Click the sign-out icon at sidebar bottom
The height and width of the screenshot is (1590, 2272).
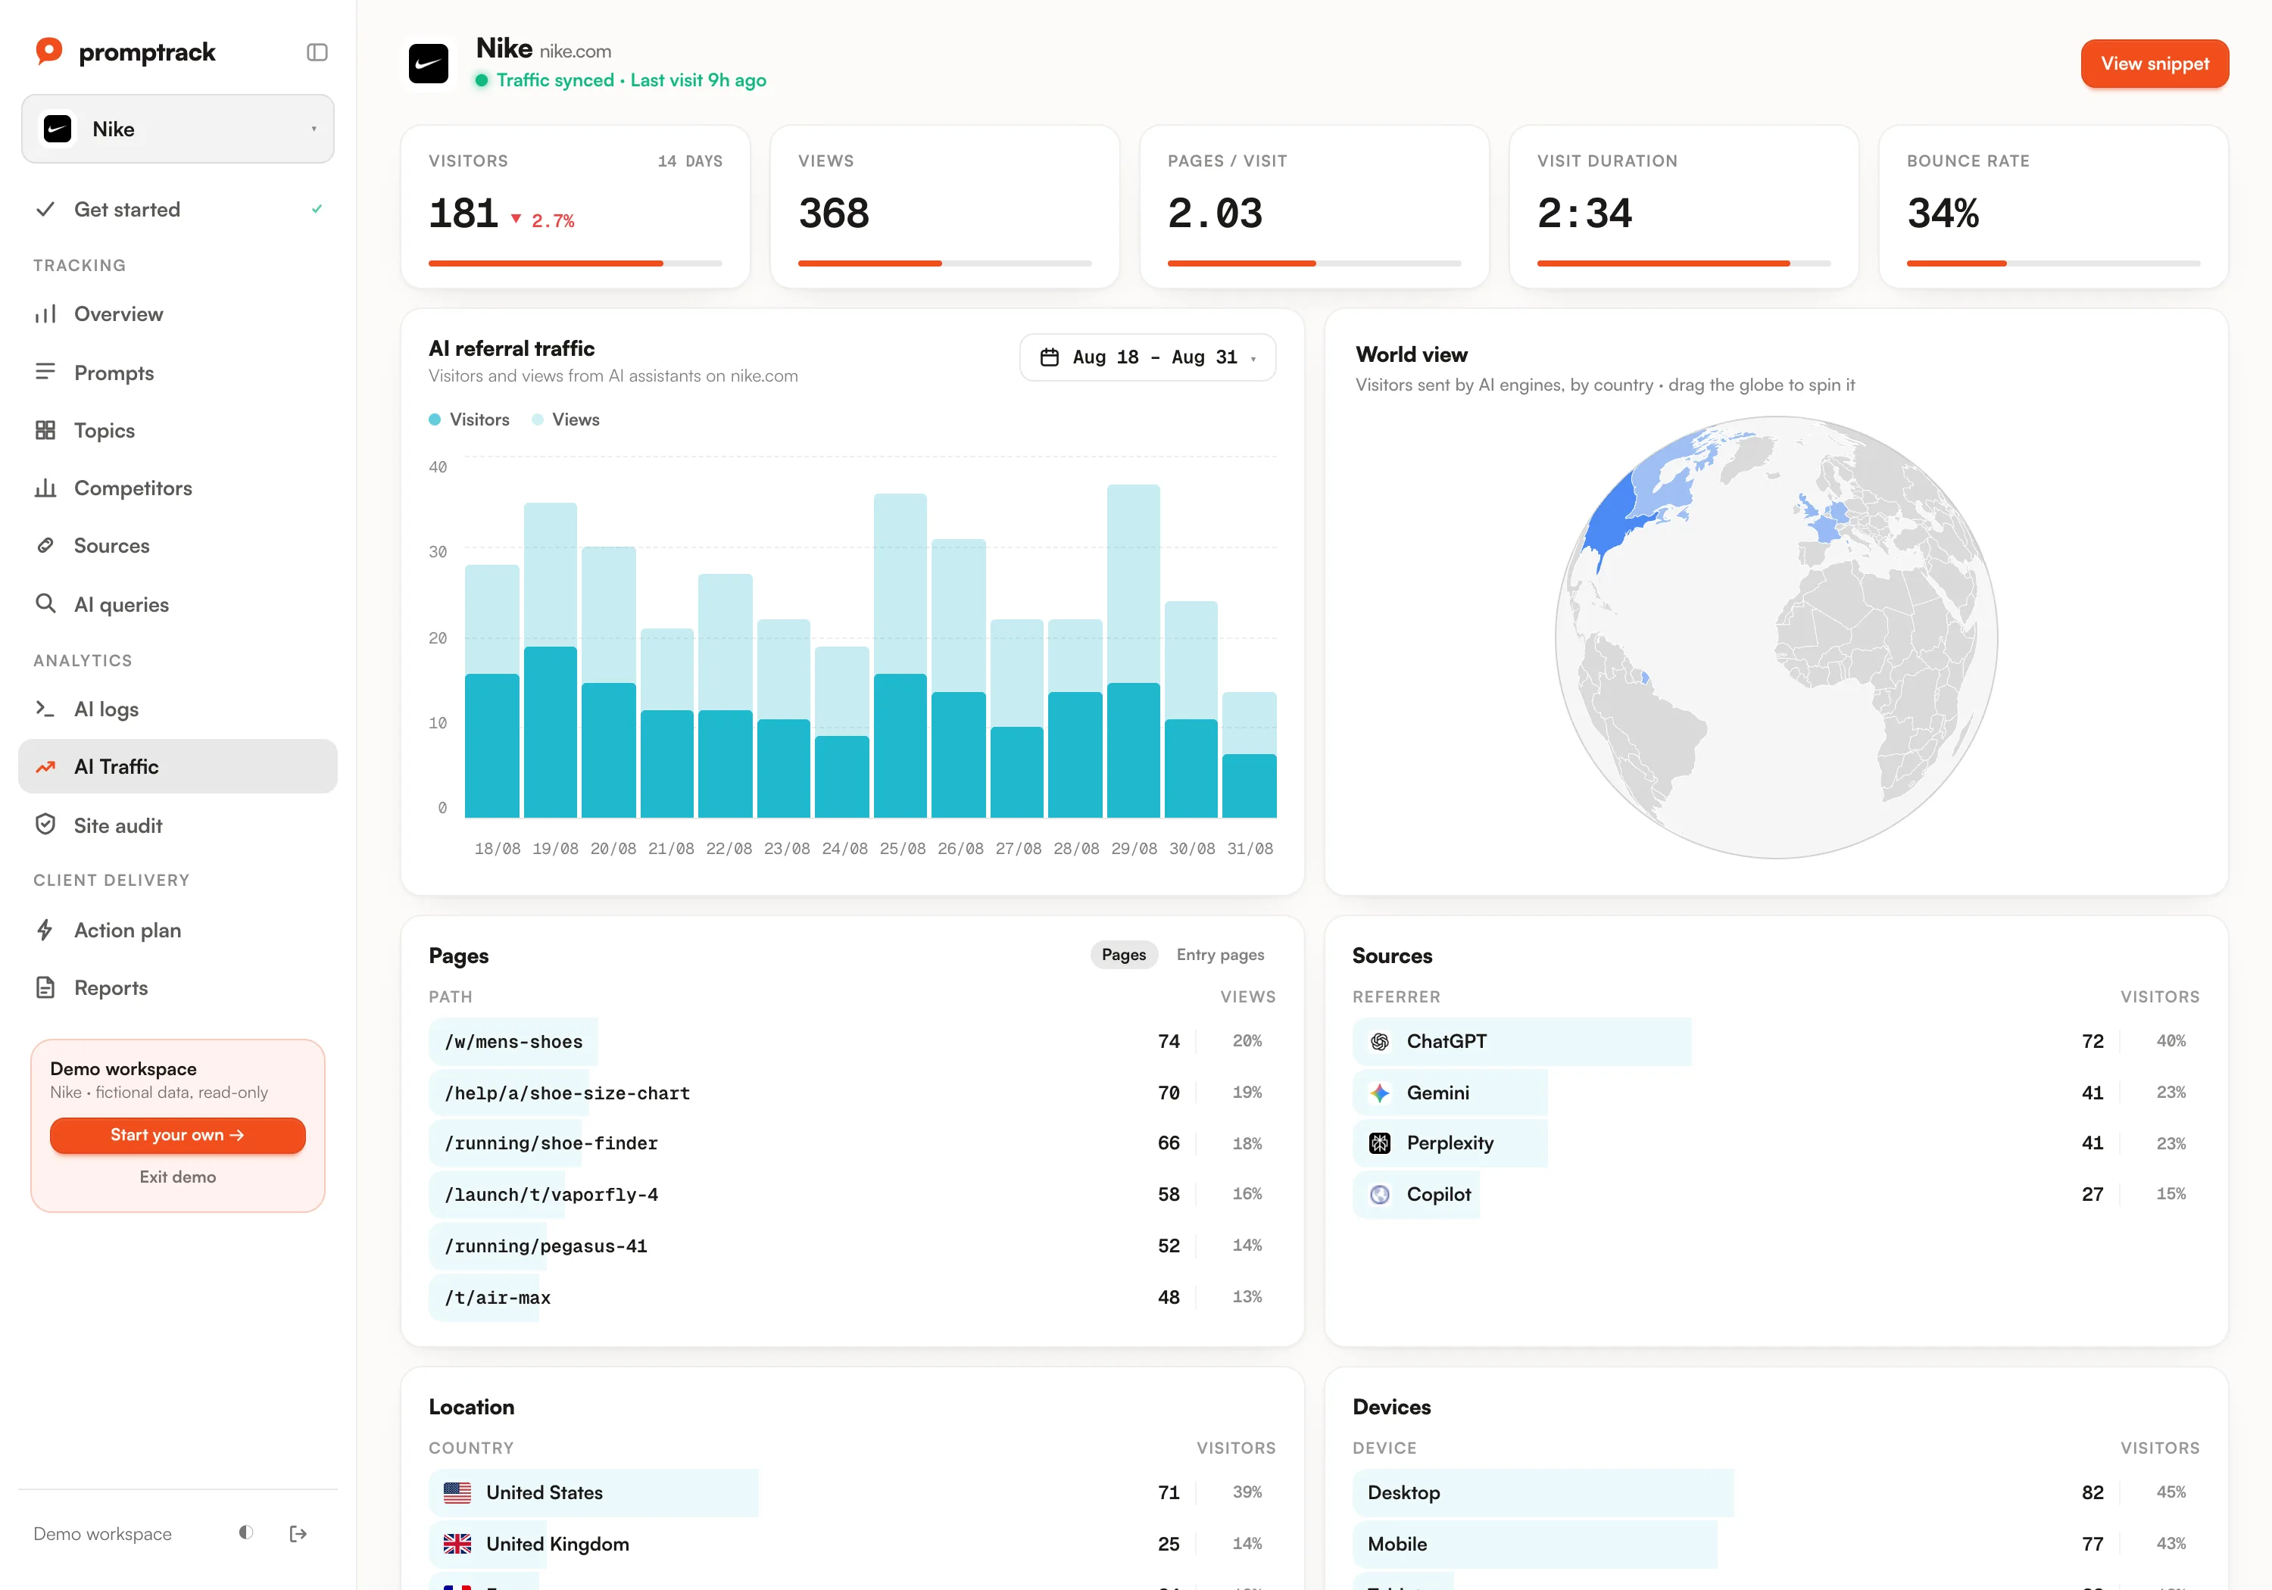point(298,1534)
